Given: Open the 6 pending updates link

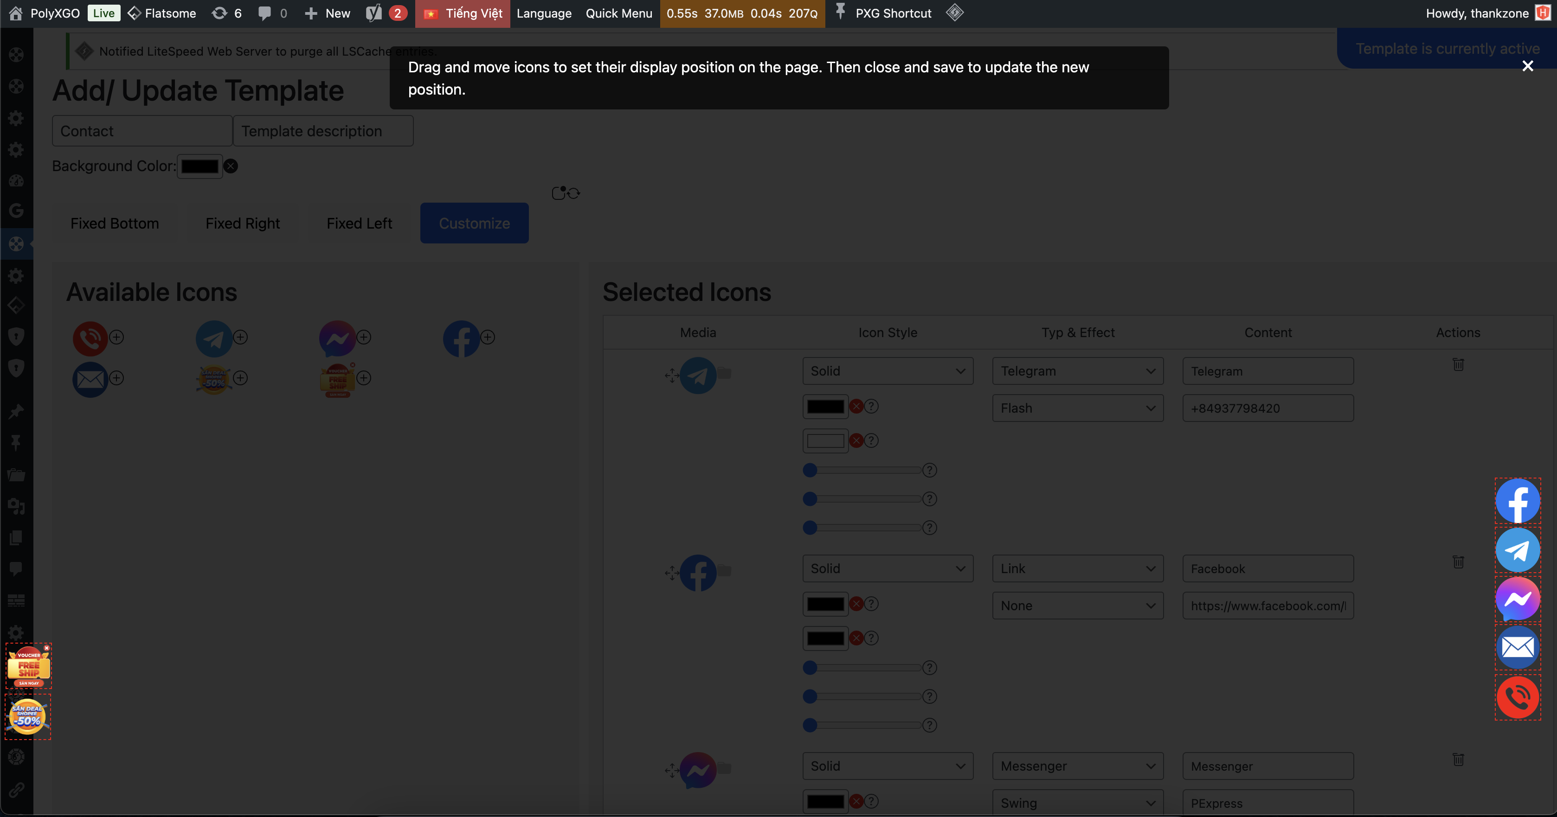Looking at the screenshot, I should [227, 13].
